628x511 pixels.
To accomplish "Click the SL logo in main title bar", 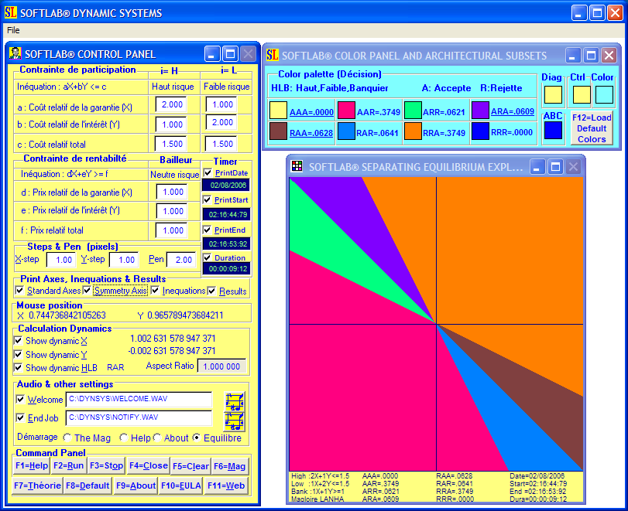I will 11,12.
